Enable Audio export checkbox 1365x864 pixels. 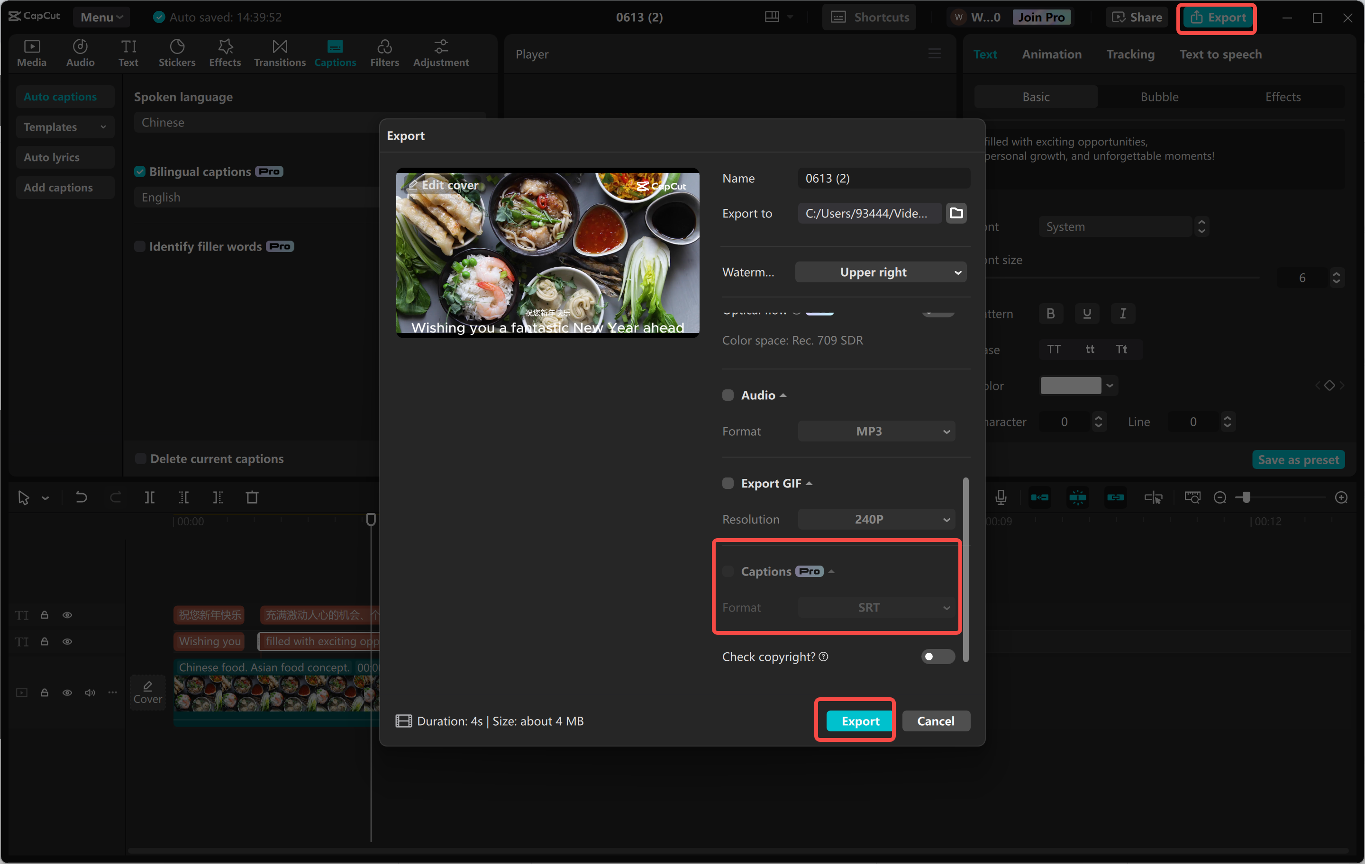(728, 395)
